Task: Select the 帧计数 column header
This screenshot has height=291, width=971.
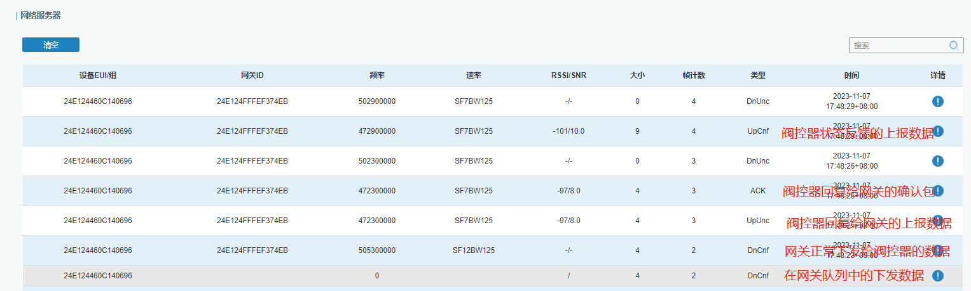Action: [x=694, y=75]
